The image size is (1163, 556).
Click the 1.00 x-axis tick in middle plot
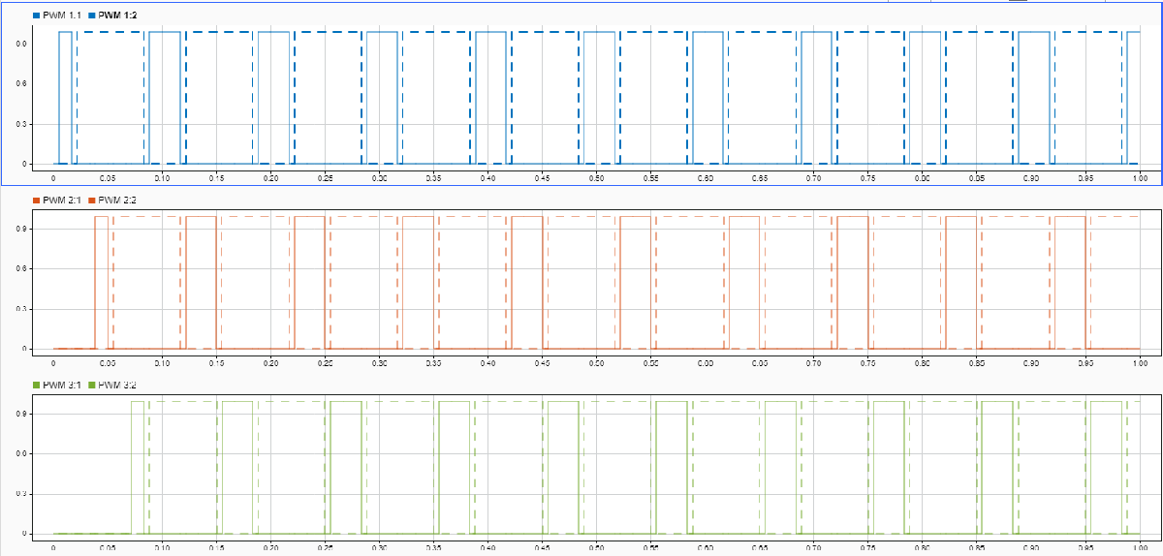pos(1141,363)
